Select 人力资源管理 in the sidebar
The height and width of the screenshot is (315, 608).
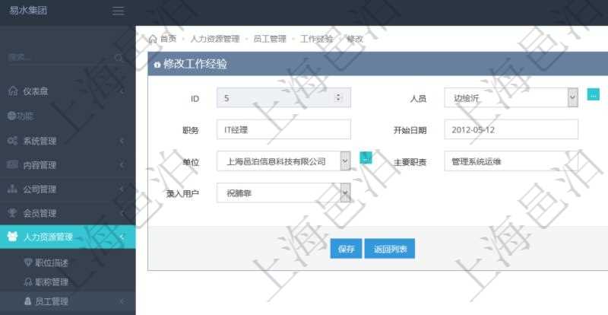point(68,237)
